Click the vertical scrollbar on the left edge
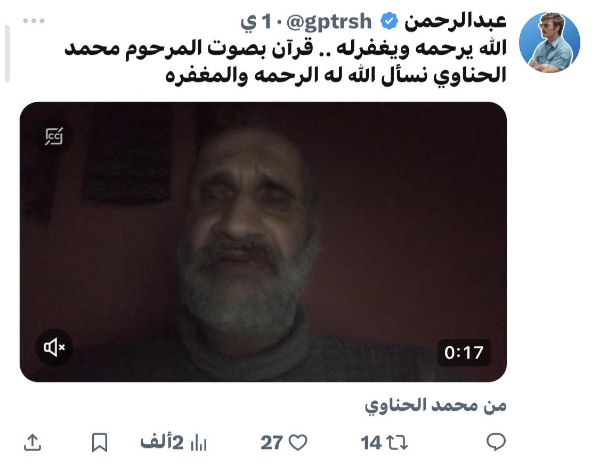599x464 pixels. (x=7, y=53)
